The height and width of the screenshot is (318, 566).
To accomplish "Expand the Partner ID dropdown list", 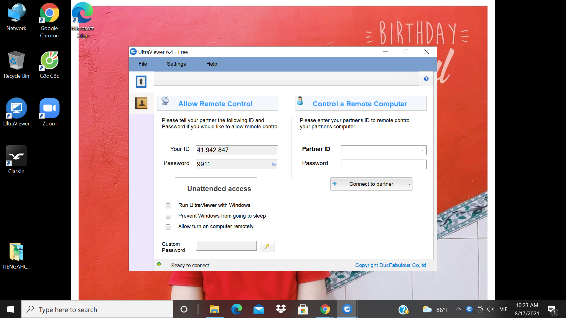I will pos(422,150).
